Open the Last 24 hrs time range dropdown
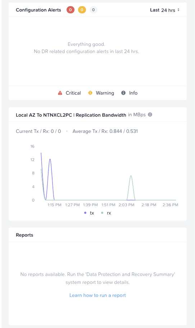The height and width of the screenshot is (328, 195). tap(164, 10)
